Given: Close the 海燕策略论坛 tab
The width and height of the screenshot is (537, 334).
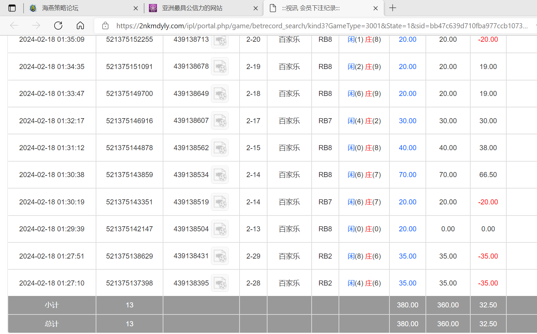Looking at the screenshot, I should pos(136,8).
